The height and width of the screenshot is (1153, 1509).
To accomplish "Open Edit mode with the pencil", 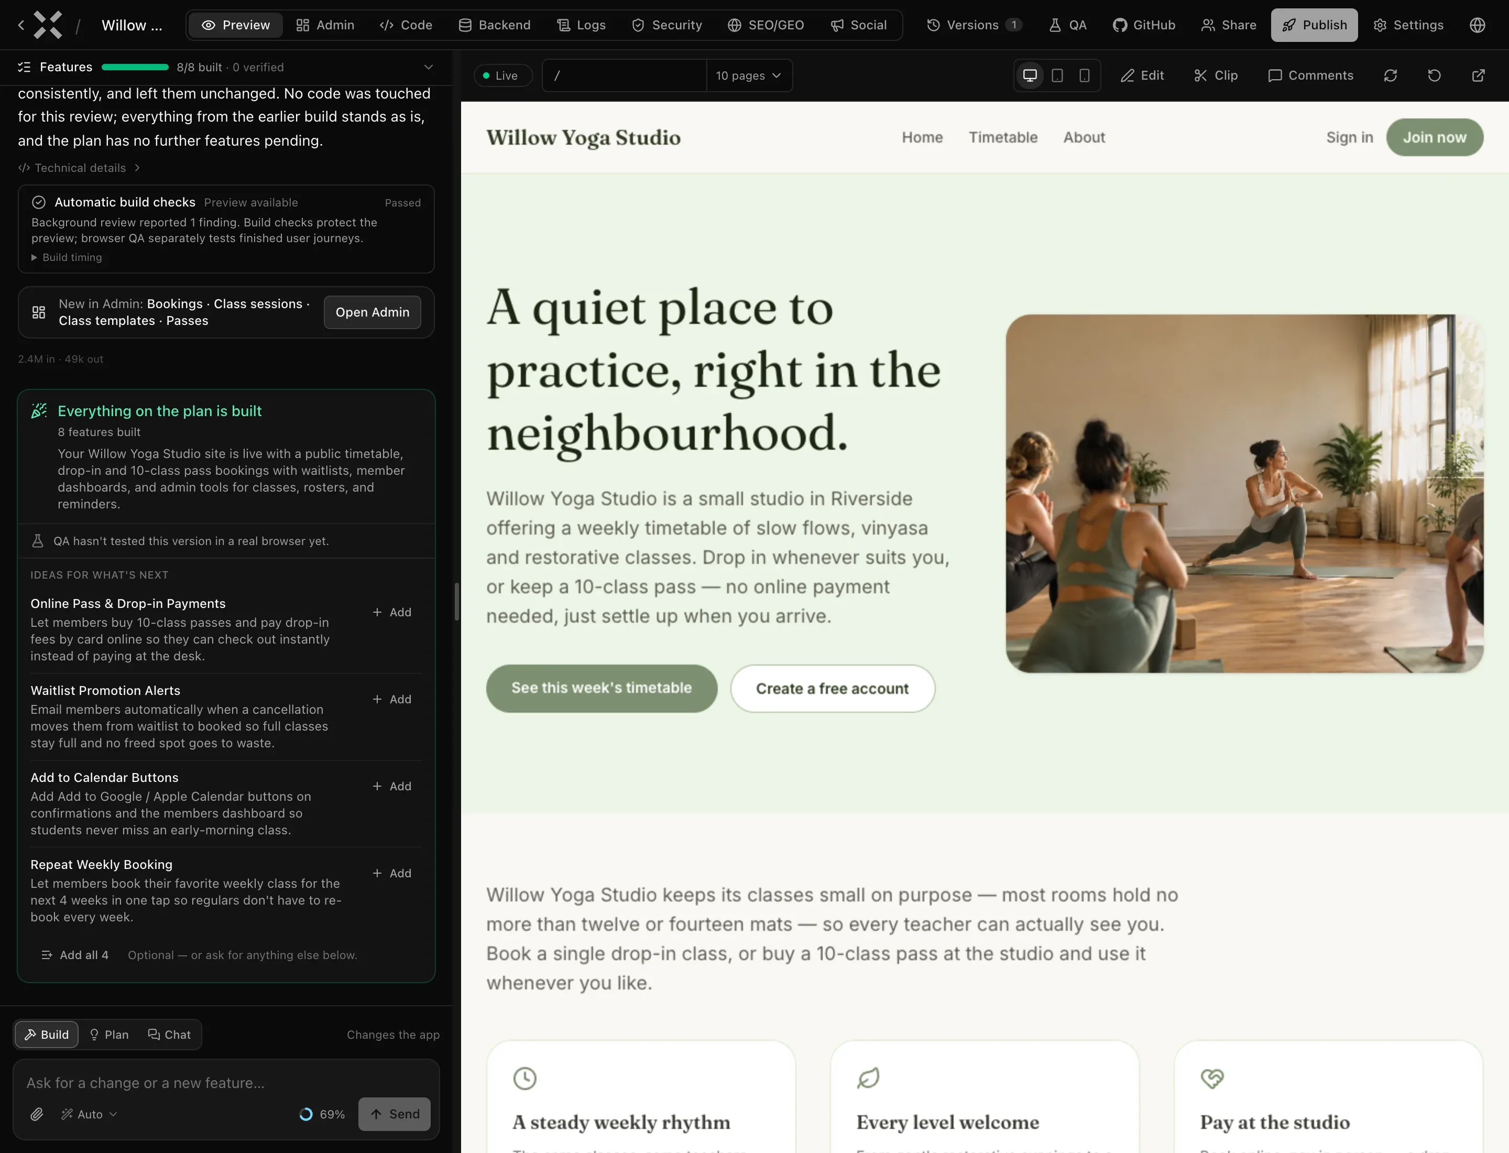I will (x=1142, y=75).
